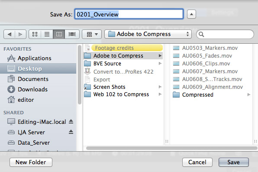258x172 pixels.
Task: Select the BVE Source folder
Action: click(x=123, y=63)
